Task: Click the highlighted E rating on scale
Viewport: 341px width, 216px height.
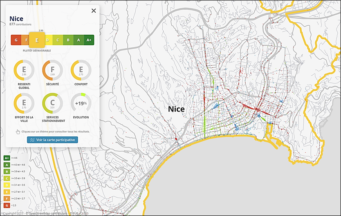Action: tap(37, 40)
